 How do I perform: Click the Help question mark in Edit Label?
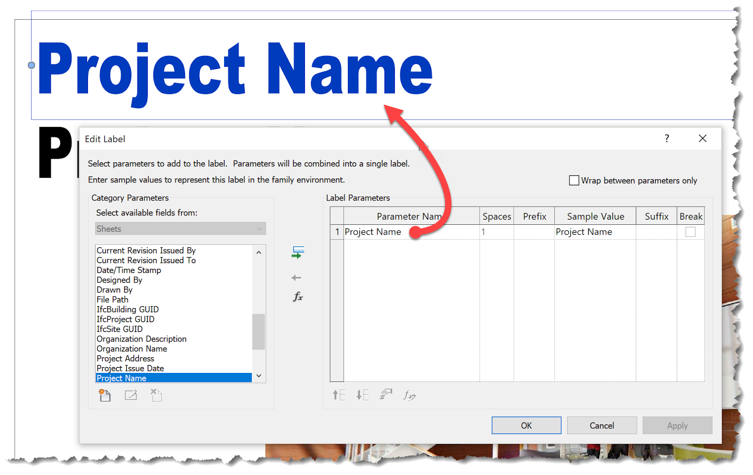[x=666, y=138]
